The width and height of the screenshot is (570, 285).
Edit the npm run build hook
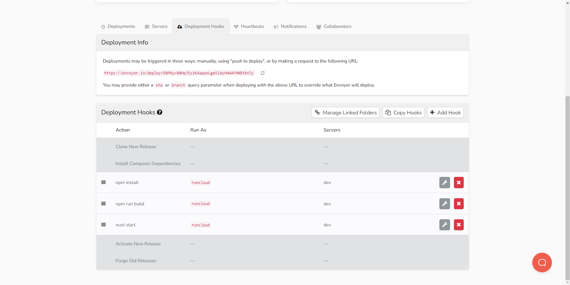(444, 204)
